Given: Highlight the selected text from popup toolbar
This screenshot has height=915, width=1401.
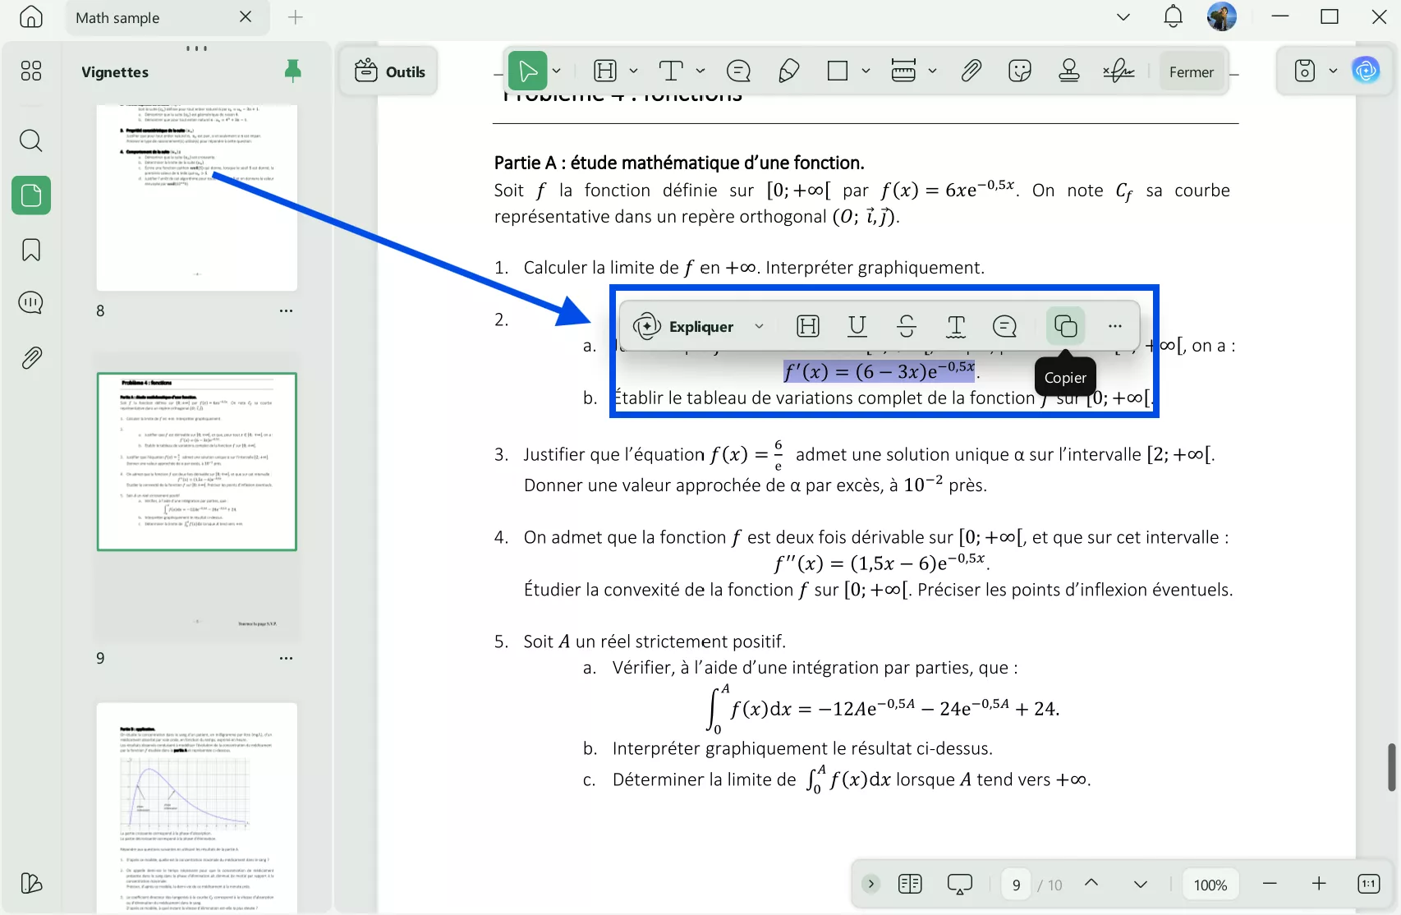Looking at the screenshot, I should click(808, 327).
